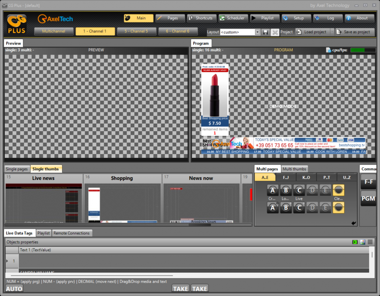This screenshot has width=380, height=296.
Task: Click the save layout floppy disk icon
Action: (266, 32)
